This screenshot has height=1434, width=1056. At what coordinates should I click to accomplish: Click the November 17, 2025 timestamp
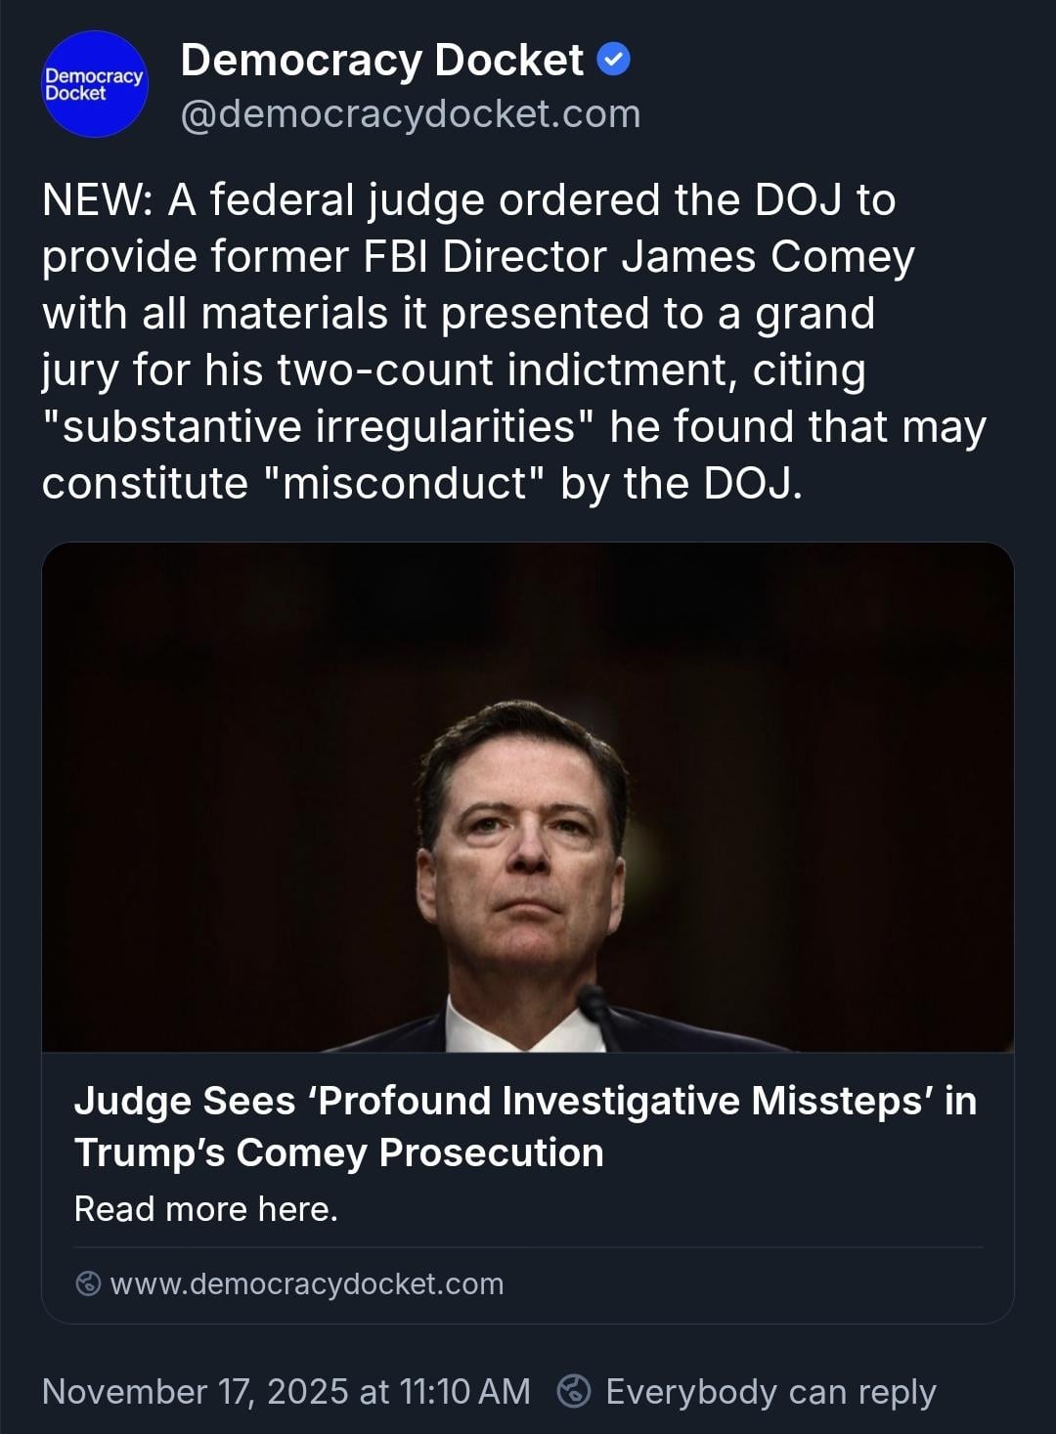(x=286, y=1391)
